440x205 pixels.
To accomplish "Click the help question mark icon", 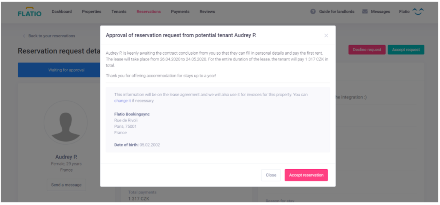I will coord(313,11).
